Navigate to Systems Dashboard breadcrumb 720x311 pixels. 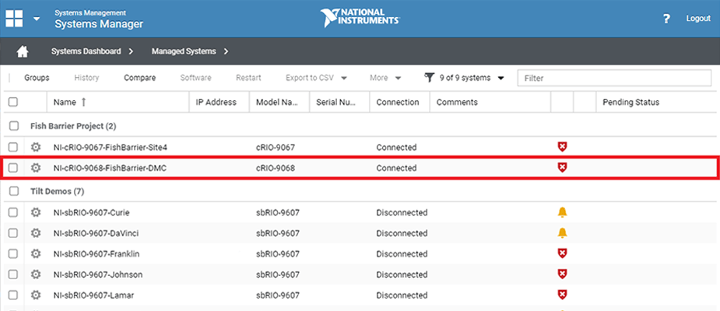[x=86, y=51]
